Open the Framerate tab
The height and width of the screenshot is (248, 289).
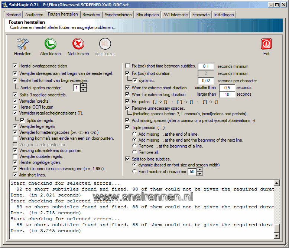201,15
